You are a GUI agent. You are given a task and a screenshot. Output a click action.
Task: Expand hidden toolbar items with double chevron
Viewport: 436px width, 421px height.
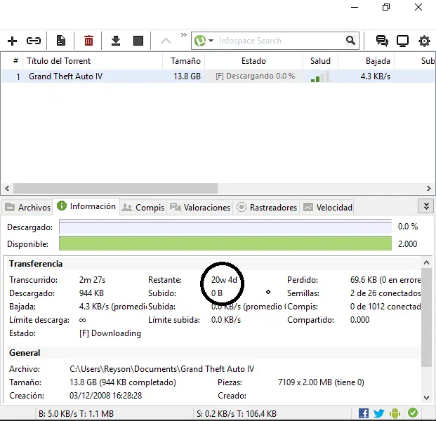pos(184,35)
